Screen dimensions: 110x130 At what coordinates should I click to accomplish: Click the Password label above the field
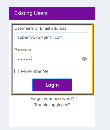click(x=23, y=50)
